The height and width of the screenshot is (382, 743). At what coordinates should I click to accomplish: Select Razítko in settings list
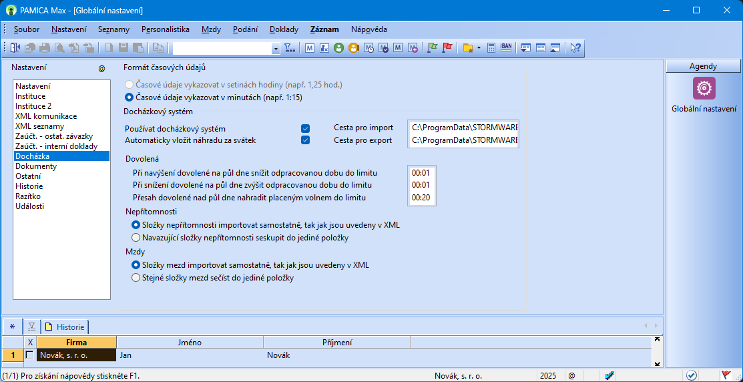tap(61, 196)
